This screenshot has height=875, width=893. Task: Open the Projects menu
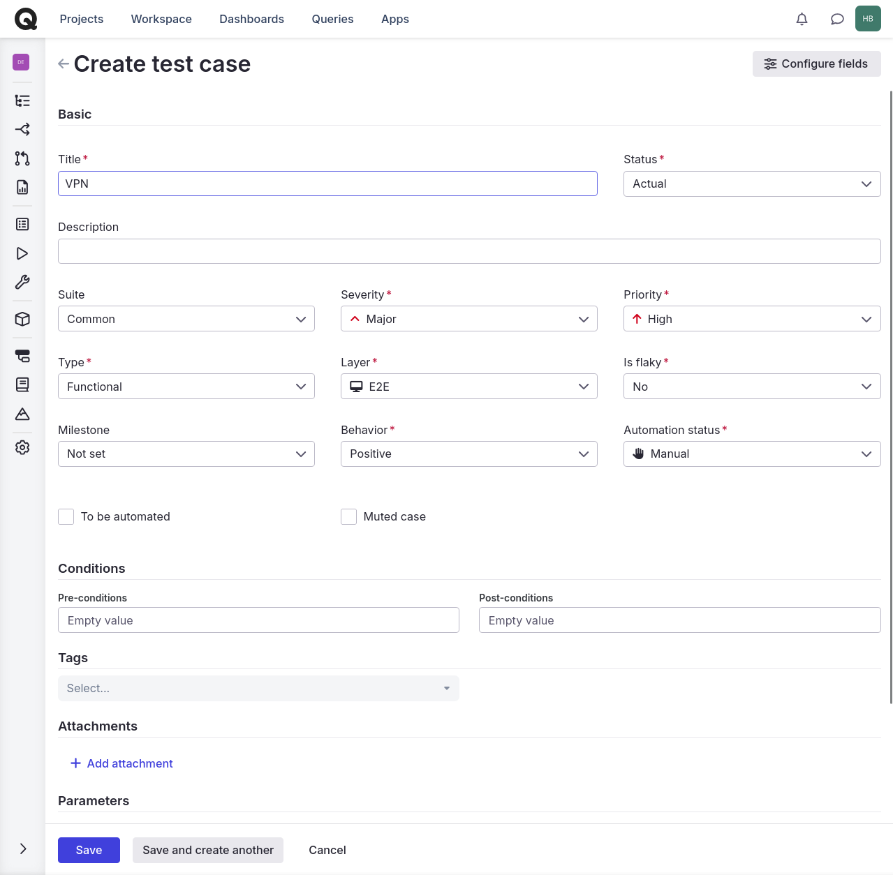(82, 19)
